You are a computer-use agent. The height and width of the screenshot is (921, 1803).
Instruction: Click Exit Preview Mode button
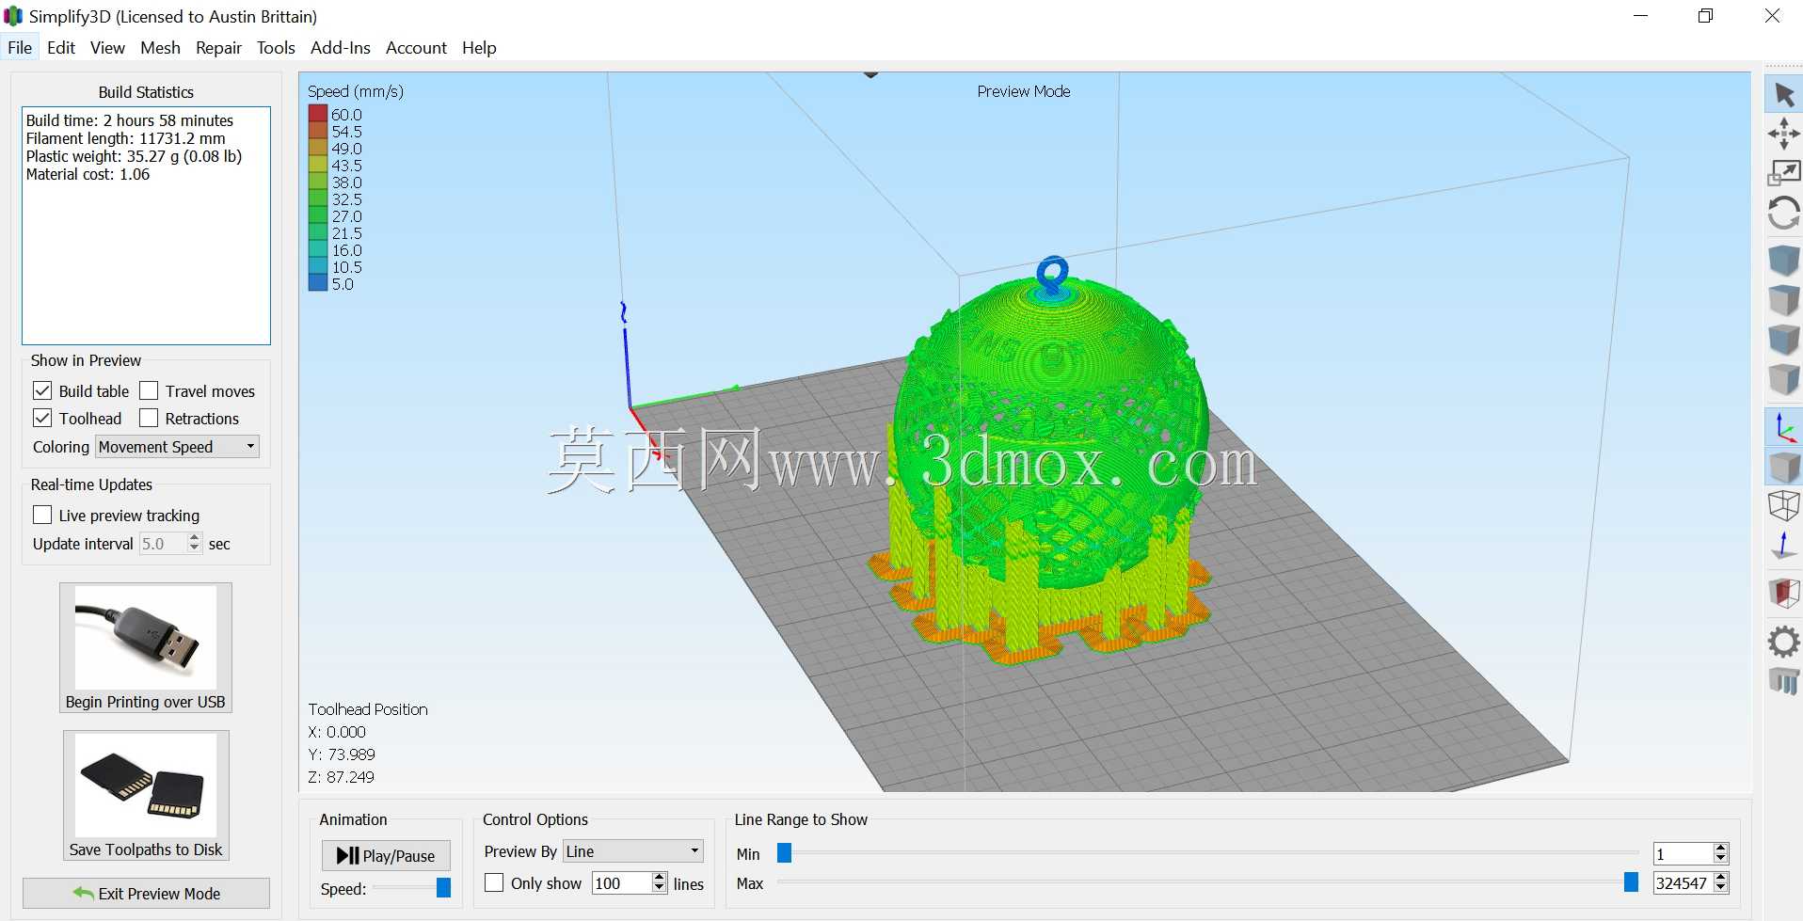coord(146,894)
